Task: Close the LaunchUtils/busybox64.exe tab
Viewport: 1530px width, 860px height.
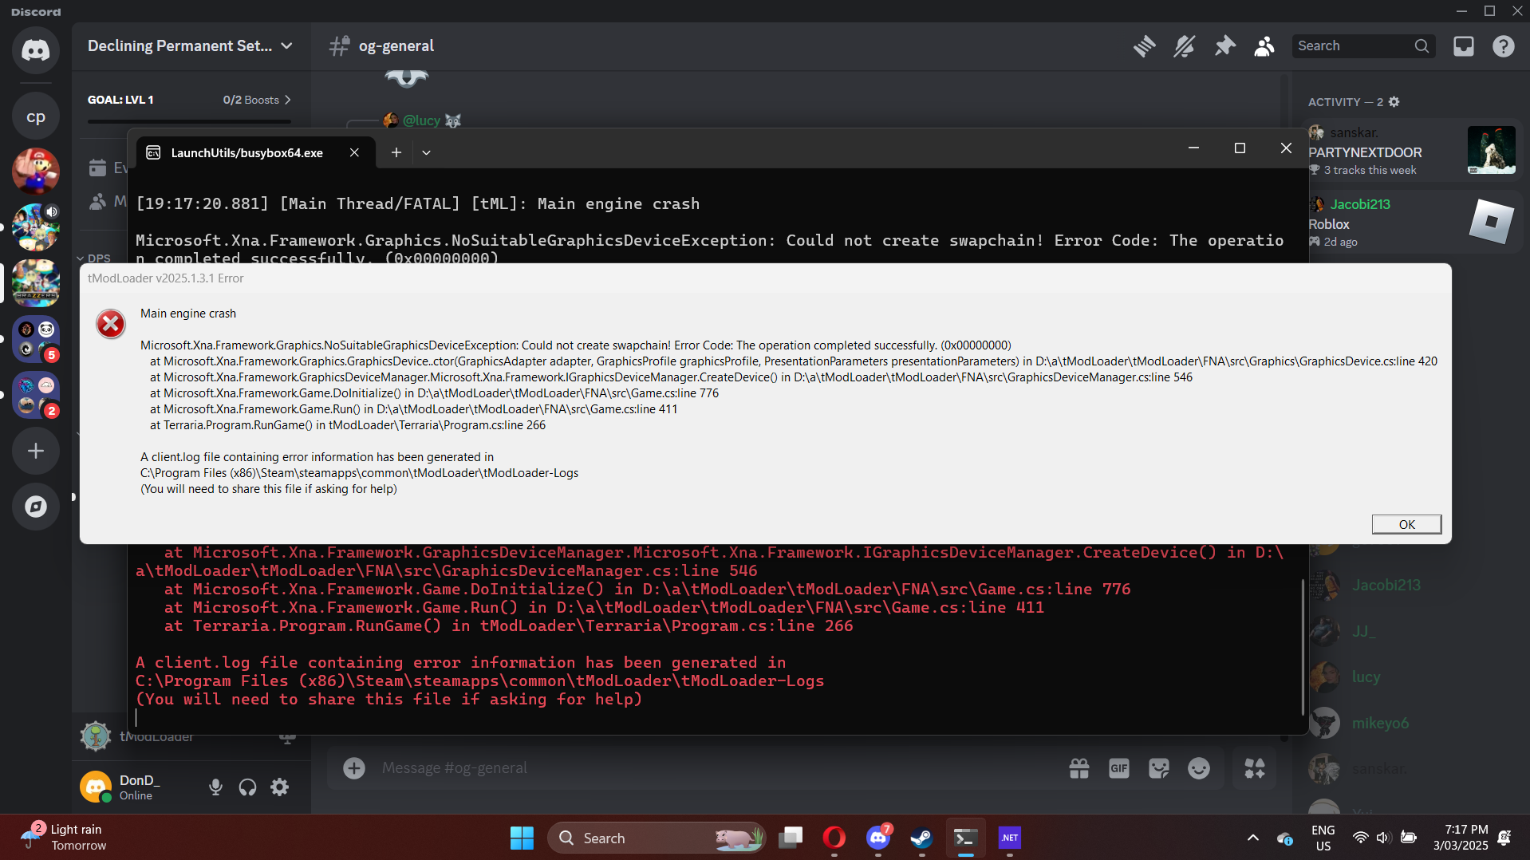Action: [x=354, y=152]
